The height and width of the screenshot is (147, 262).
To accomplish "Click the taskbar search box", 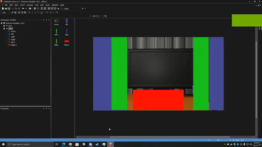I will pos(30,144).
